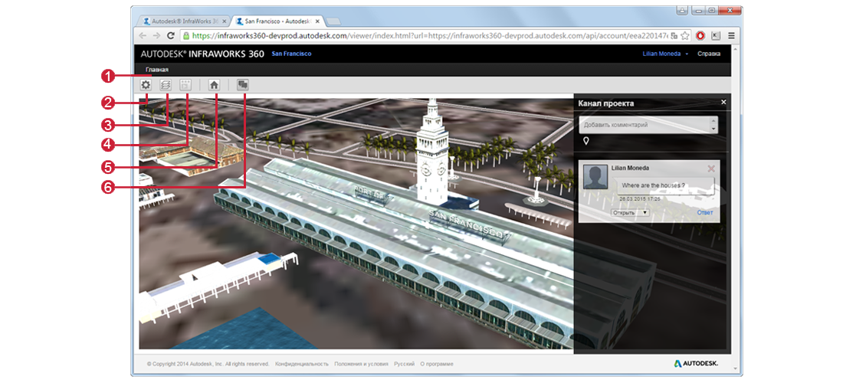843x383 pixels.
Task: Open the Открыть status dropdown
Action: [x=631, y=212]
